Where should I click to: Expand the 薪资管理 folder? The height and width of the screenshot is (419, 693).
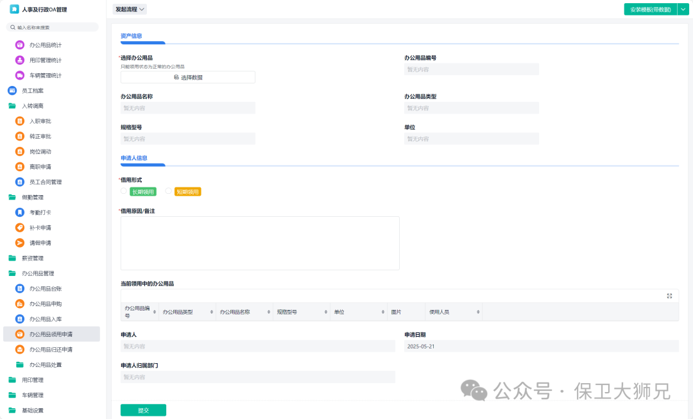pos(12,258)
